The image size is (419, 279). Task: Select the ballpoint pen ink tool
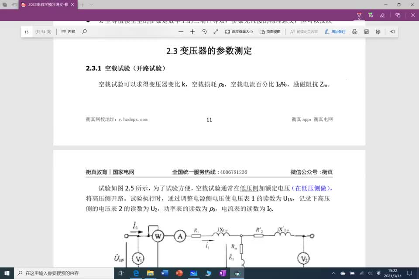(359, 15)
